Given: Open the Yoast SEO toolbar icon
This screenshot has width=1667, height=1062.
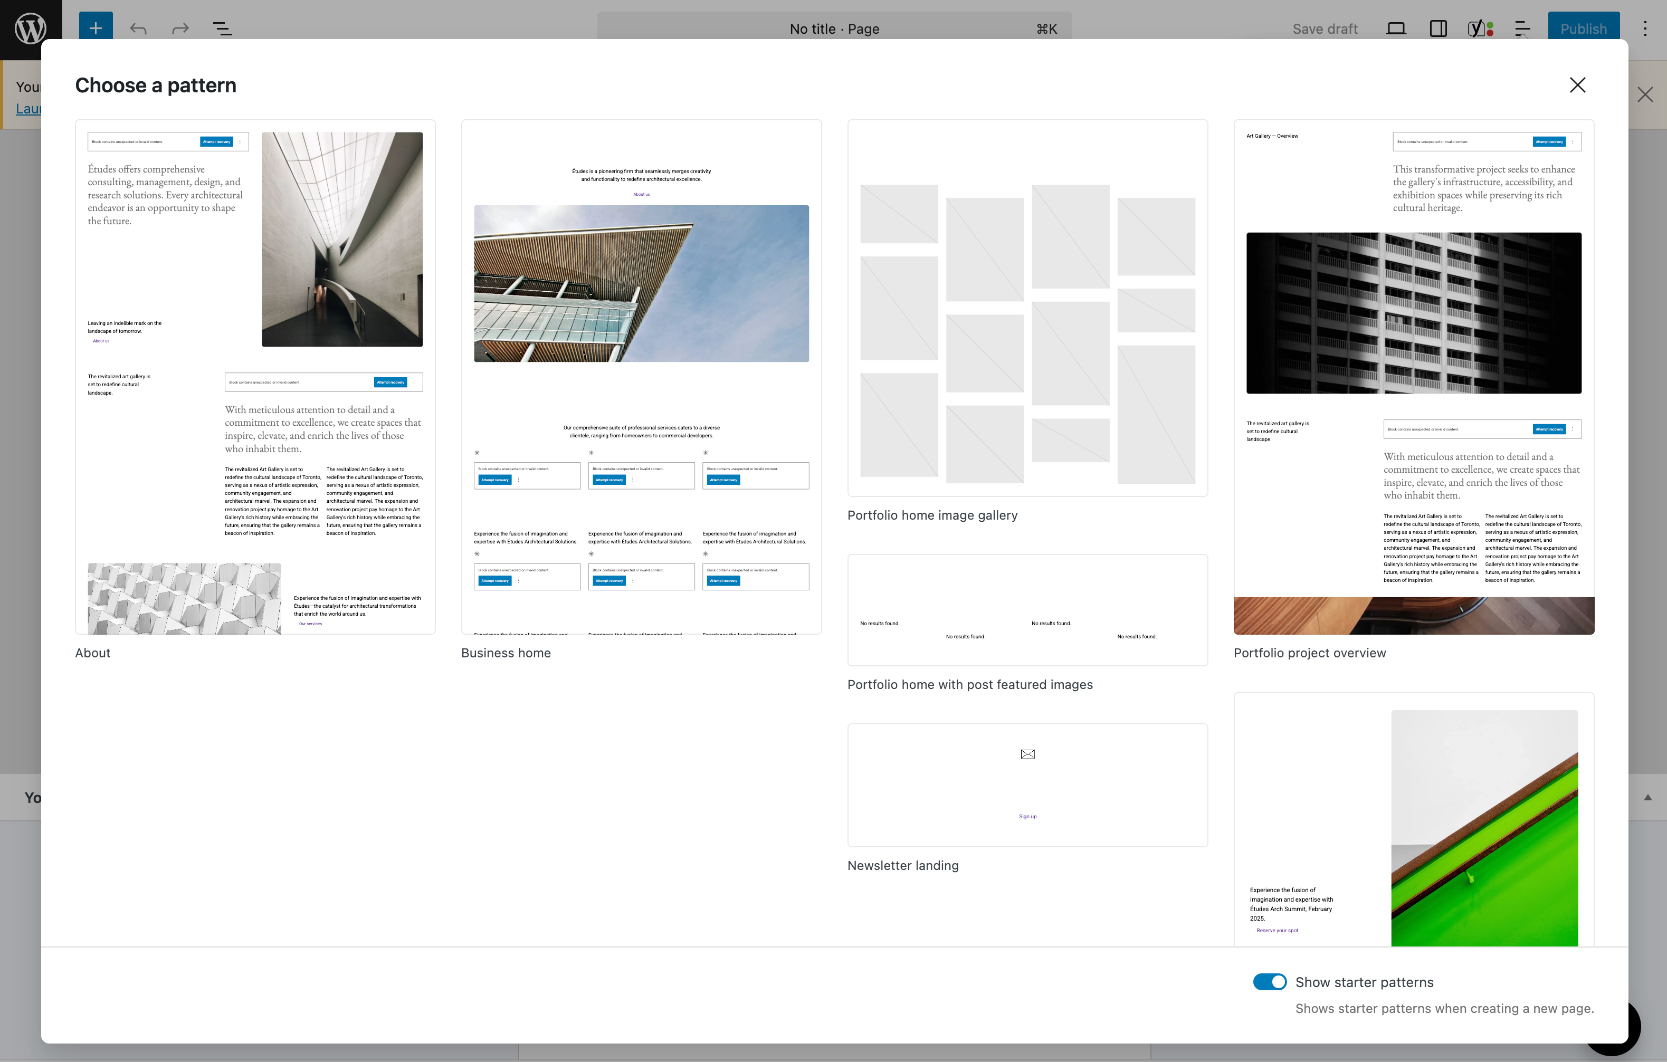Looking at the screenshot, I should pyautogui.click(x=1480, y=28).
